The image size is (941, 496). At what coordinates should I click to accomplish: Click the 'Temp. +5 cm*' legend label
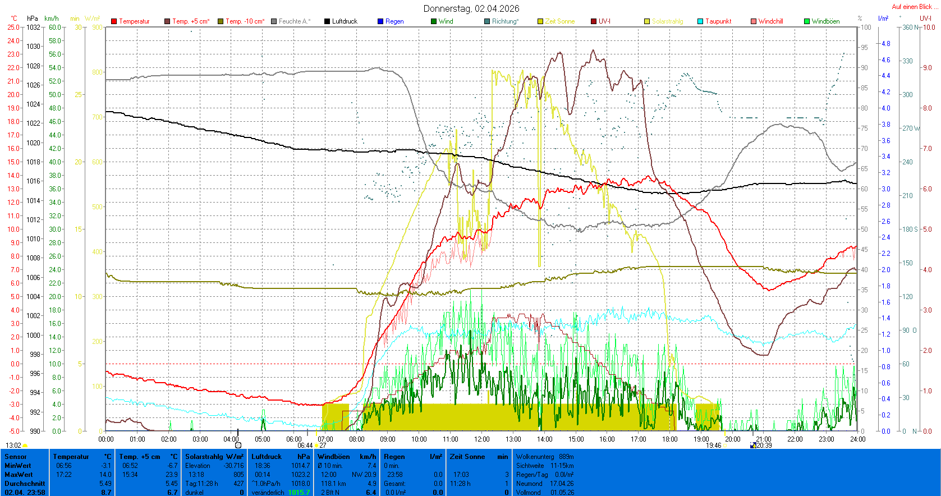[191, 21]
